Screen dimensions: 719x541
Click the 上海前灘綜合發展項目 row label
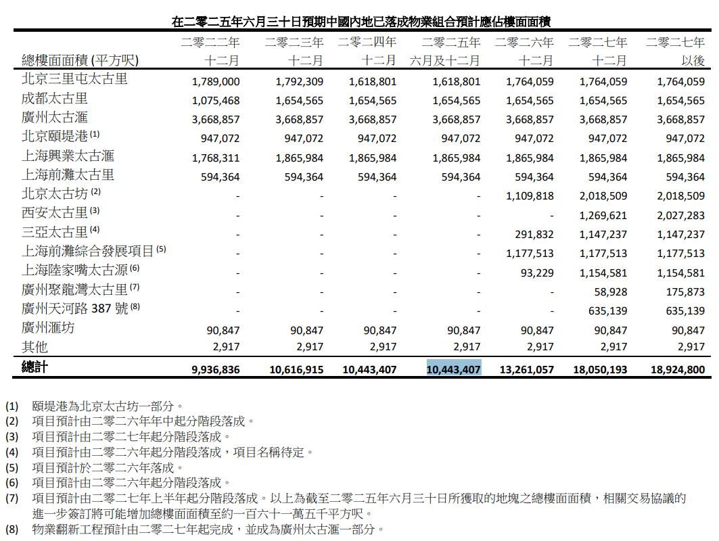88,251
